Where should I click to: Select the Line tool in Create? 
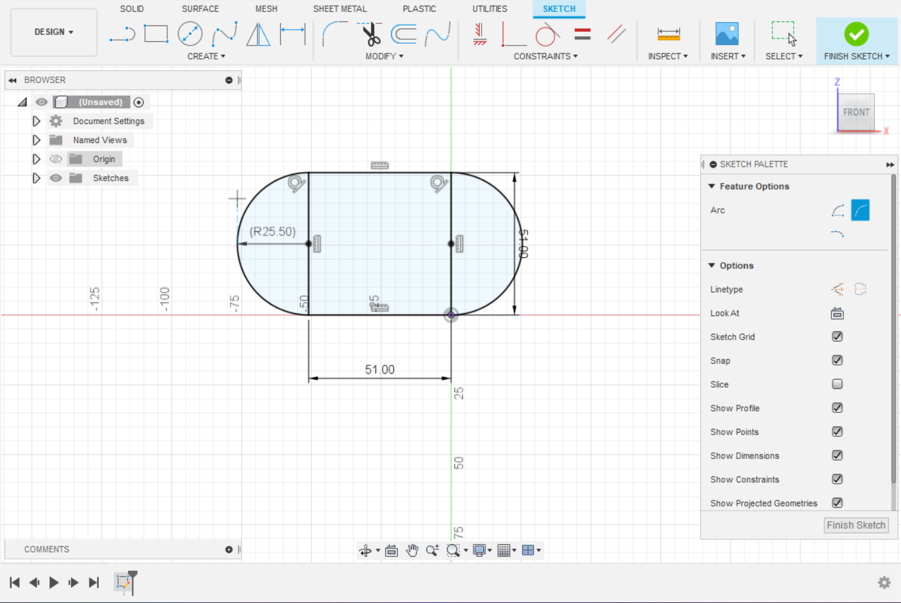(122, 34)
